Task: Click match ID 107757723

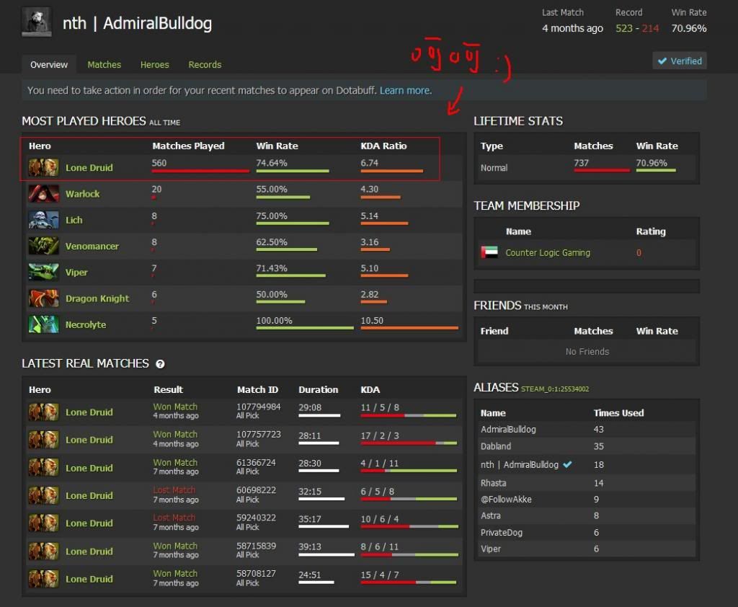Action: coord(259,434)
